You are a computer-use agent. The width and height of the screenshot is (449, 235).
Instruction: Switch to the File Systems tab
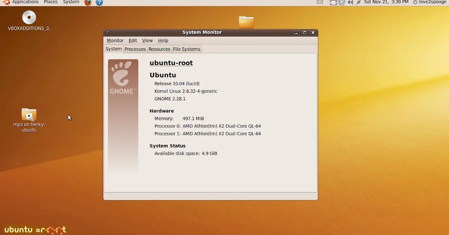point(187,49)
